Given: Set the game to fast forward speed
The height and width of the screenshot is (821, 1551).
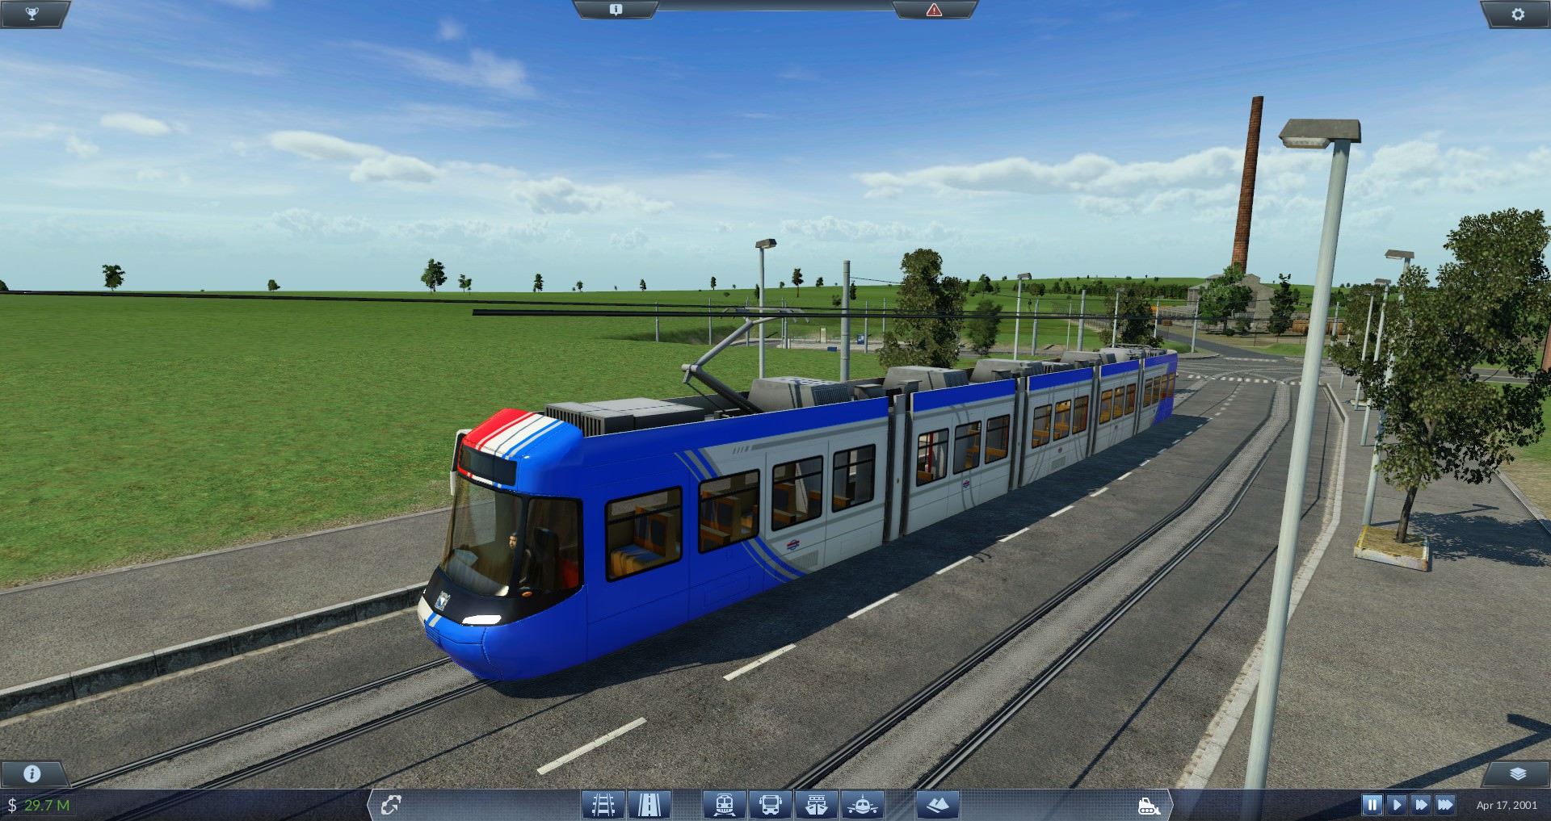Looking at the screenshot, I should pos(1420,805).
